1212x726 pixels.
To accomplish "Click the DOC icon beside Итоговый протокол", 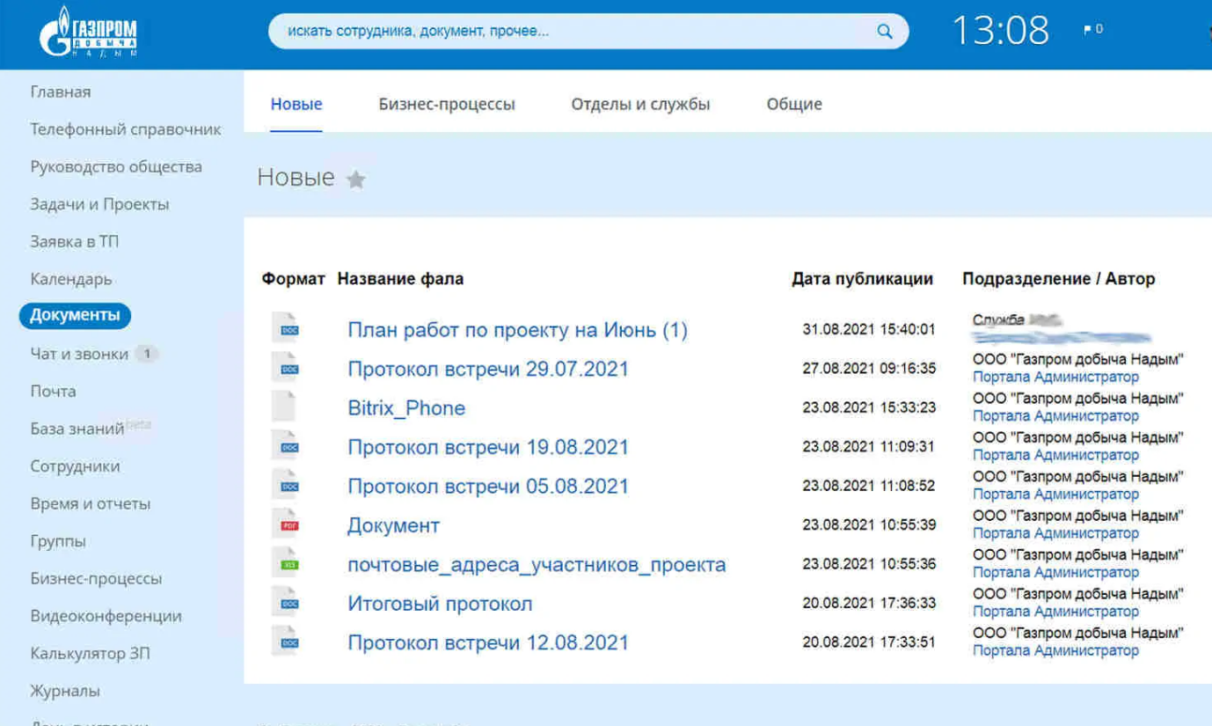I will click(x=286, y=603).
